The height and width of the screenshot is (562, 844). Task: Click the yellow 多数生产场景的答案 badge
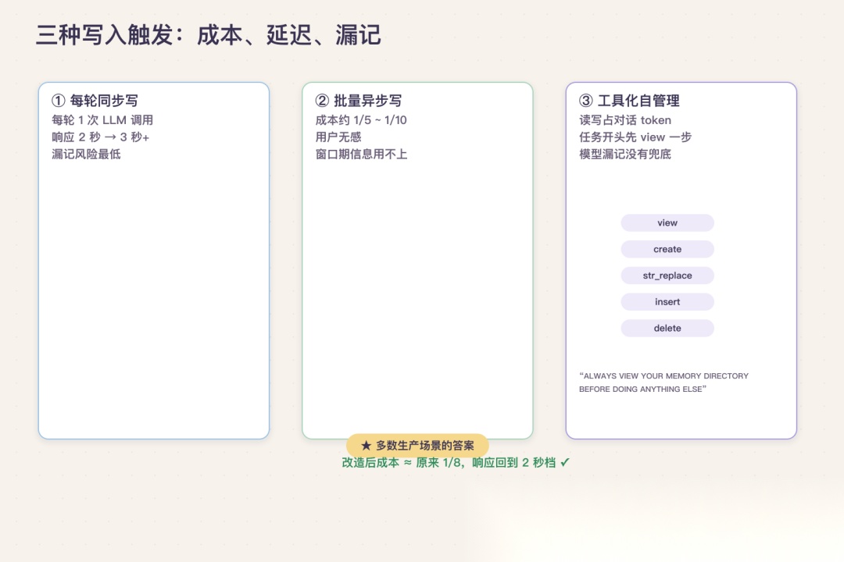click(x=417, y=445)
